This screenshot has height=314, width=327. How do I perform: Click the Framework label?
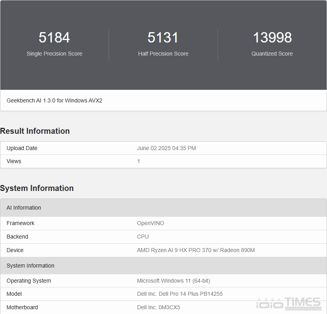pyautogui.click(x=21, y=223)
